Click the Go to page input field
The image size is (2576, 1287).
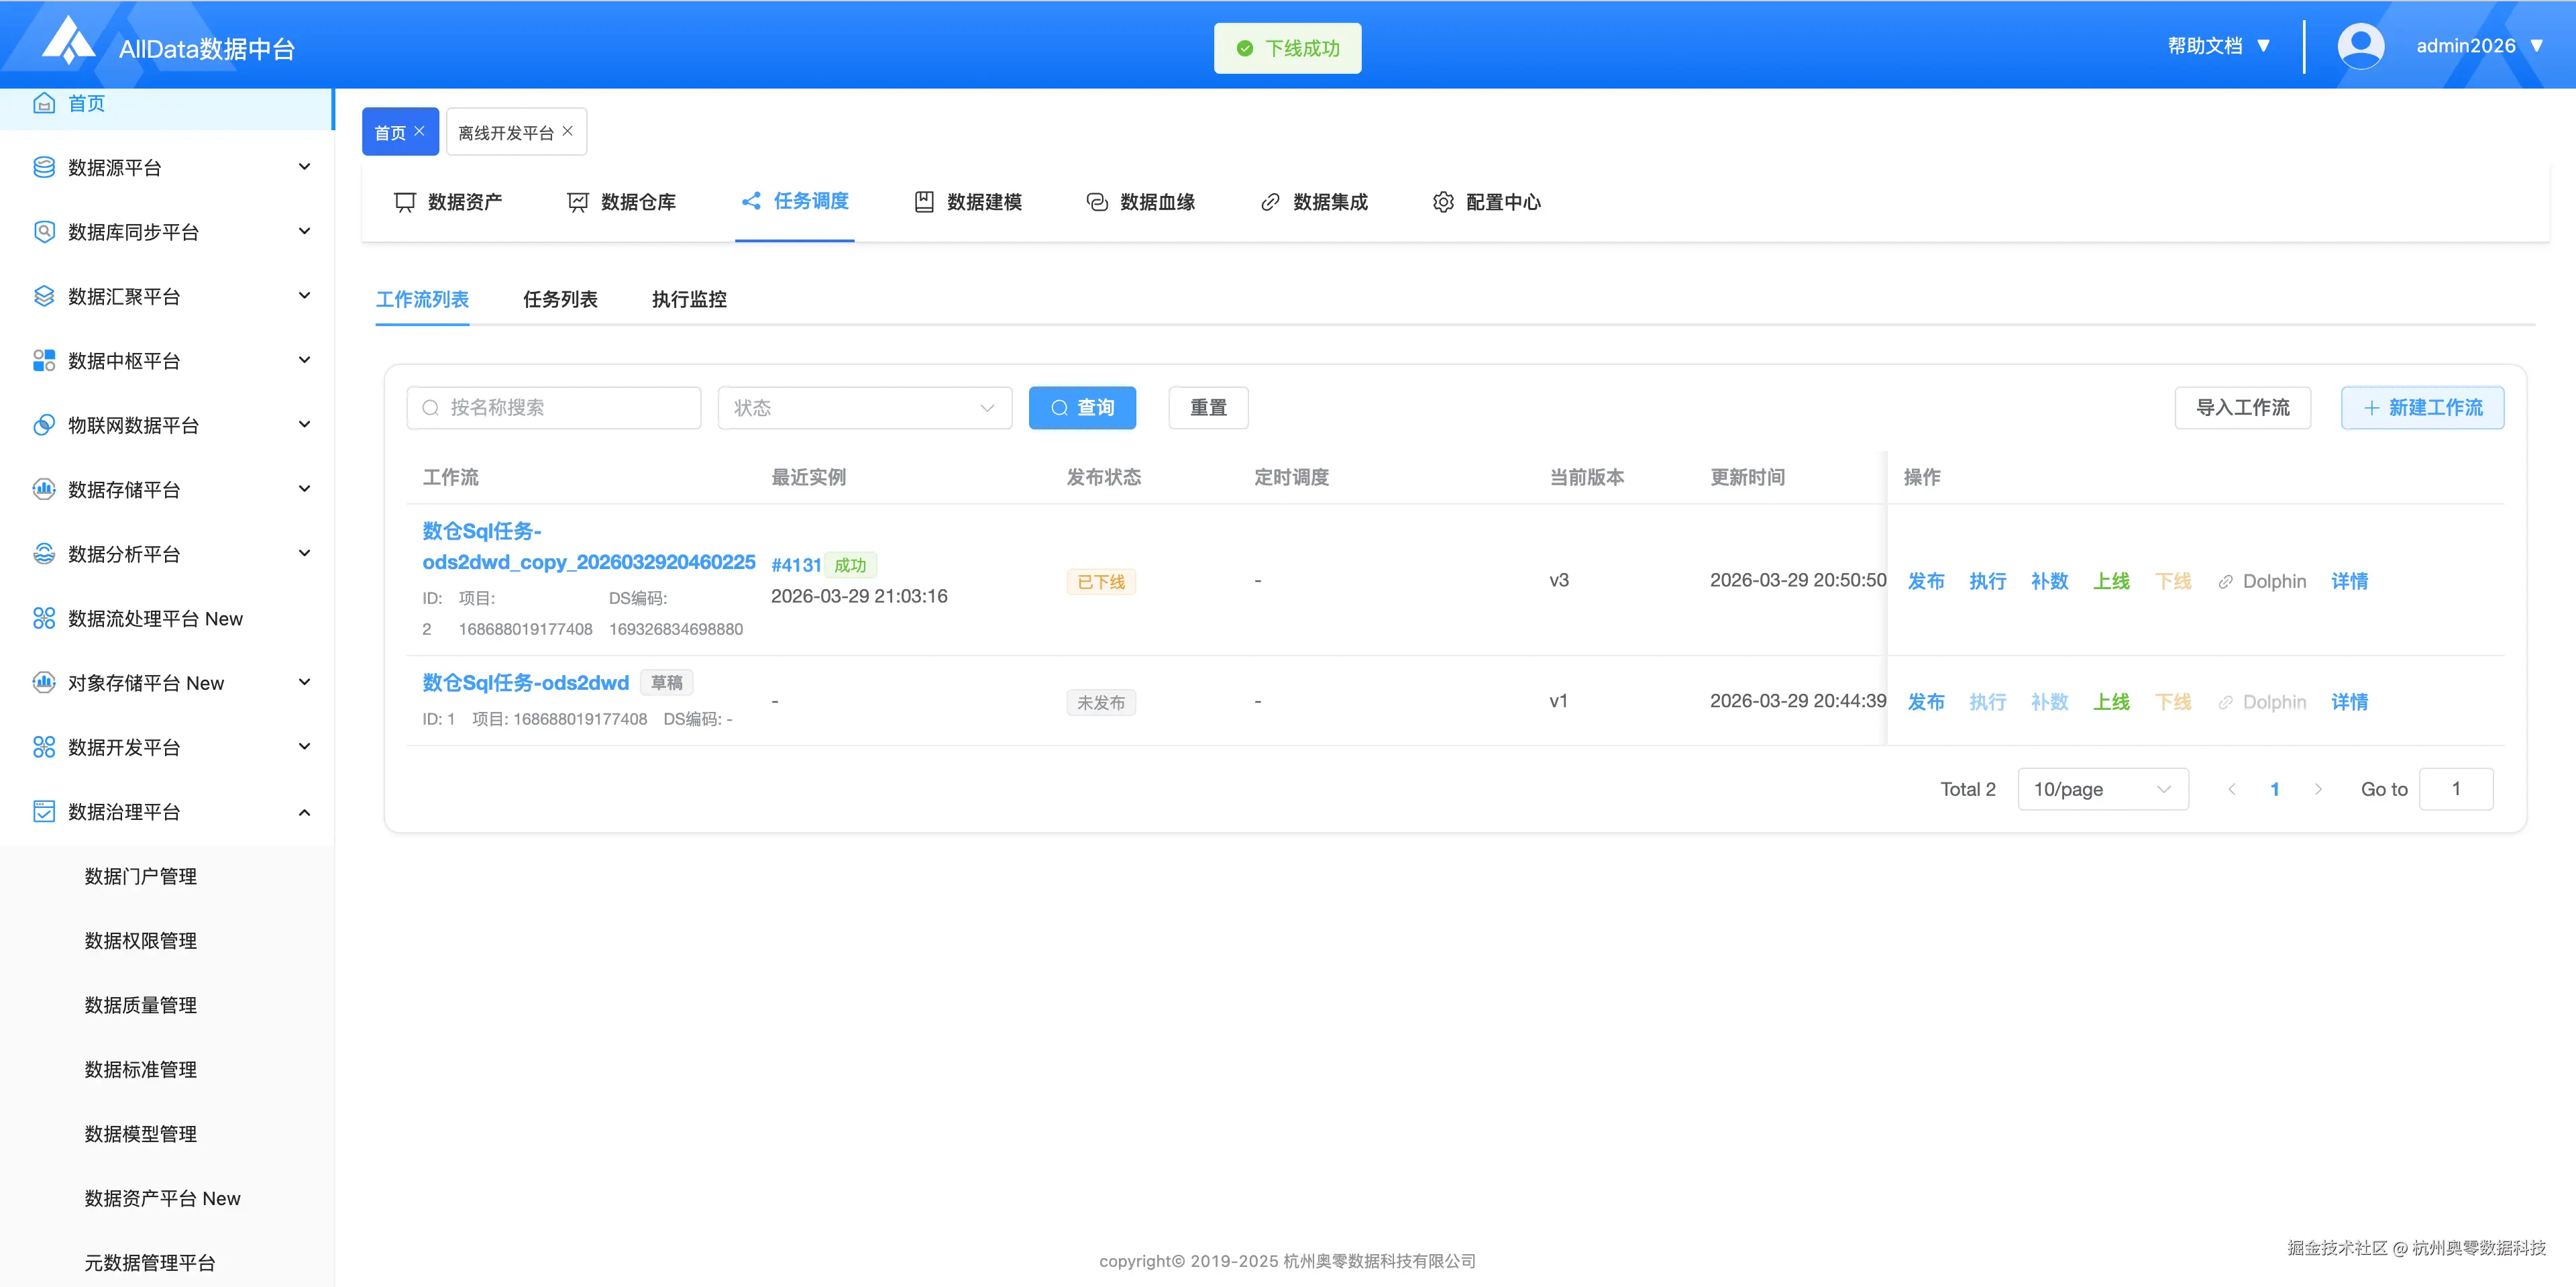click(x=2456, y=789)
